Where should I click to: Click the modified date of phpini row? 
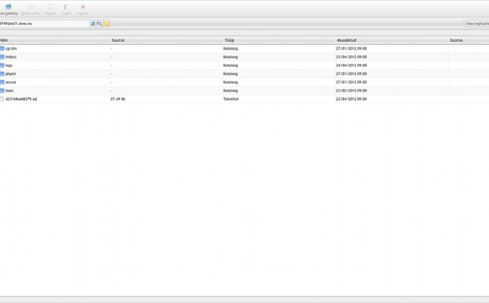[x=351, y=74]
